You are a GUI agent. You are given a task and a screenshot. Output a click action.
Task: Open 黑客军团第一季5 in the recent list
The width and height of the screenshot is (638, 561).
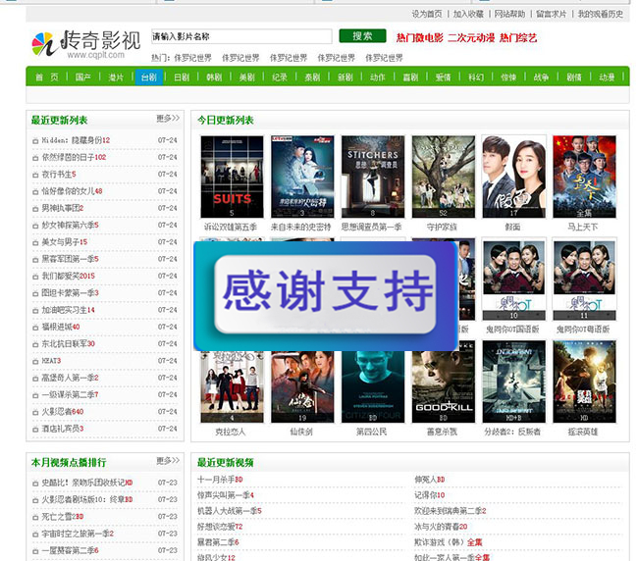click(70, 259)
